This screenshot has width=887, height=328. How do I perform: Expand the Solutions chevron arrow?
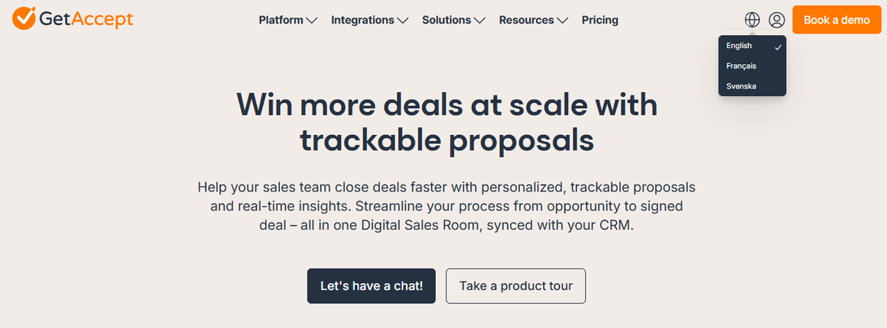click(479, 21)
